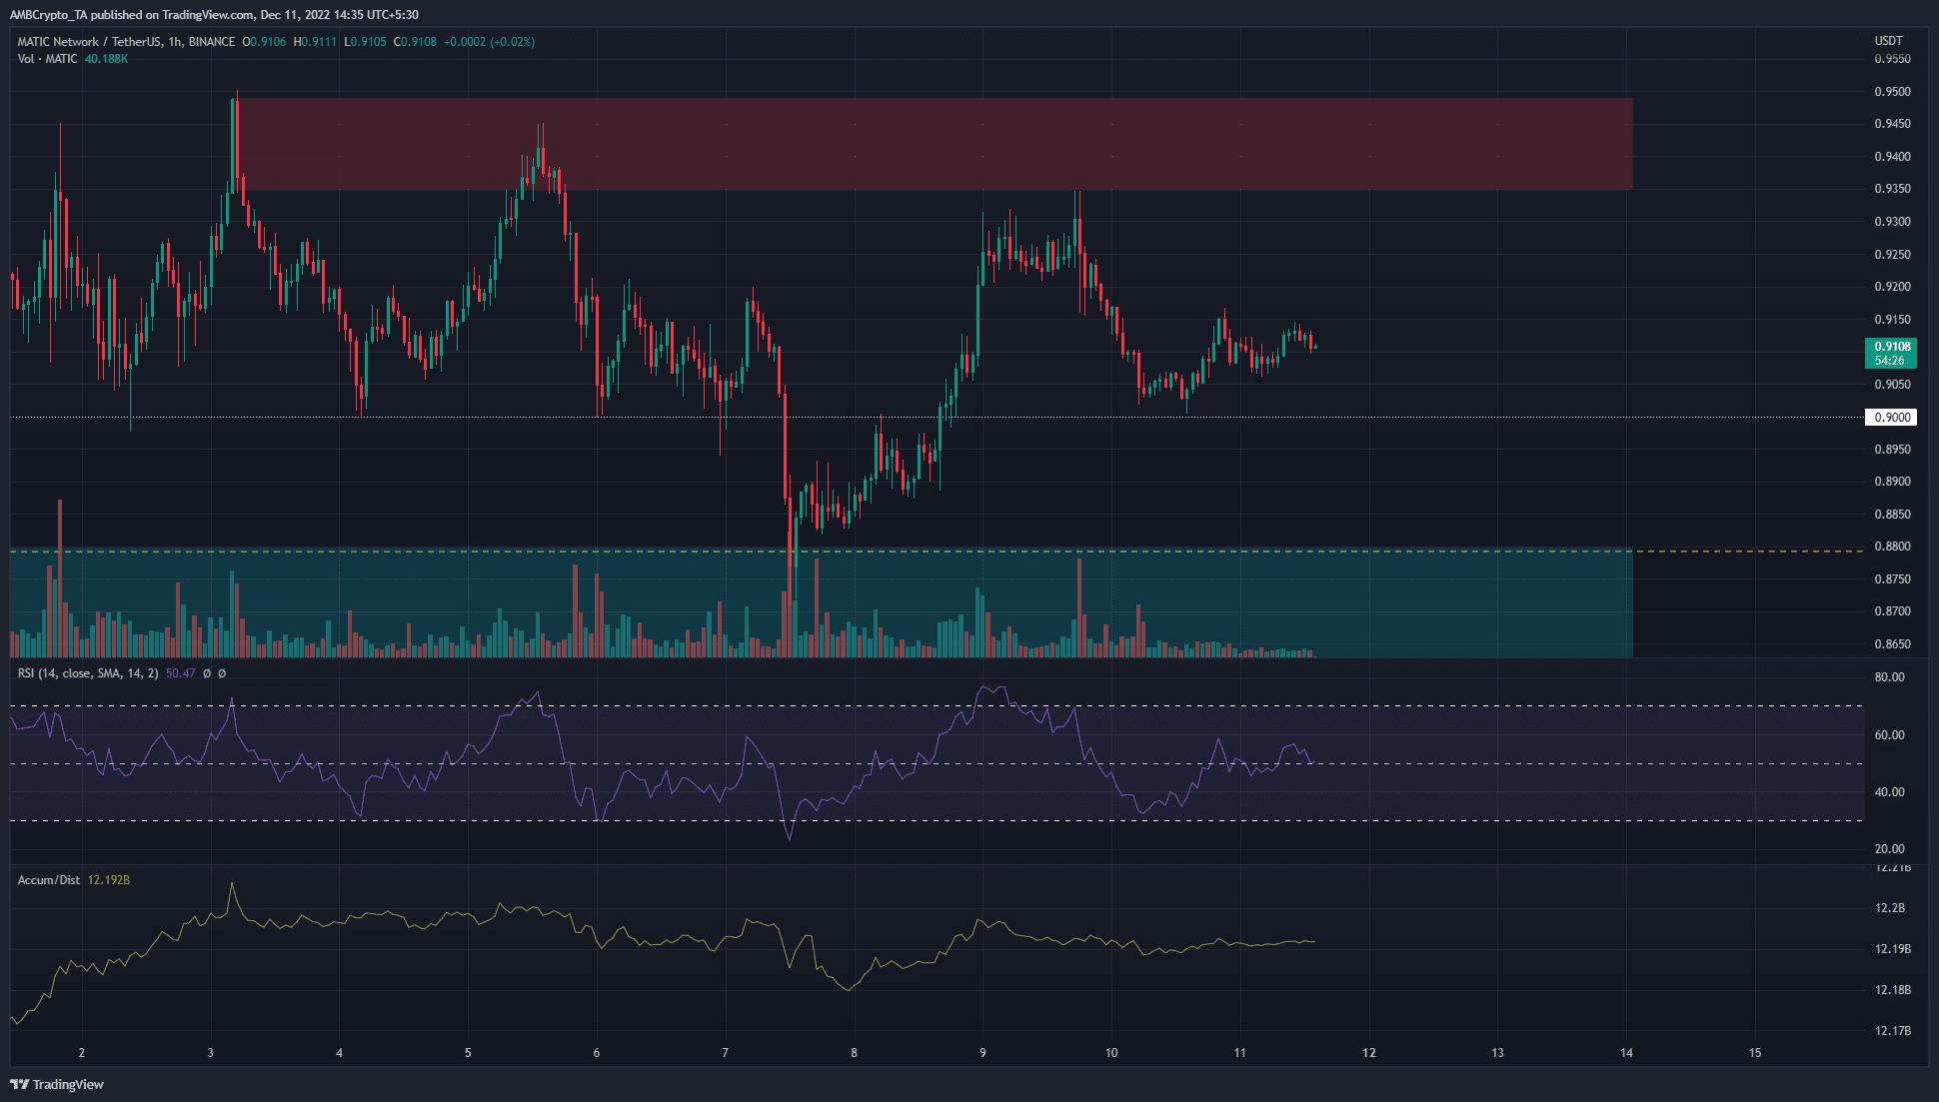This screenshot has height=1102, width=1939.
Task: Click the RSI value 50.47
Action: coord(181,673)
